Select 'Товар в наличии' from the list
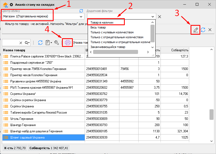The height and width of the screenshot is (154, 216). coord(102,23)
